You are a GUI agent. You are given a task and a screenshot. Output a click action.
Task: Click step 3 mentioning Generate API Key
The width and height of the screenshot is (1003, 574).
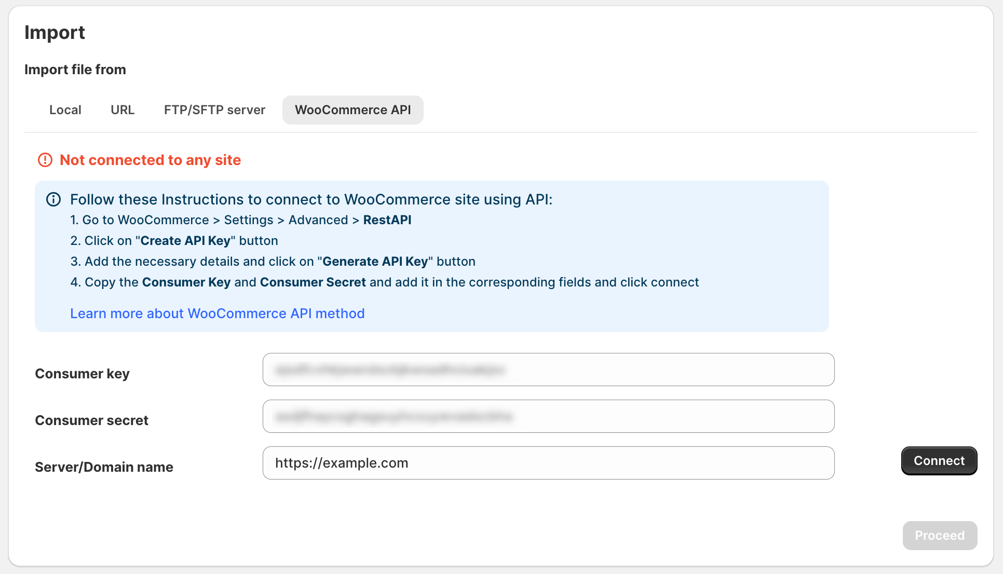(273, 262)
